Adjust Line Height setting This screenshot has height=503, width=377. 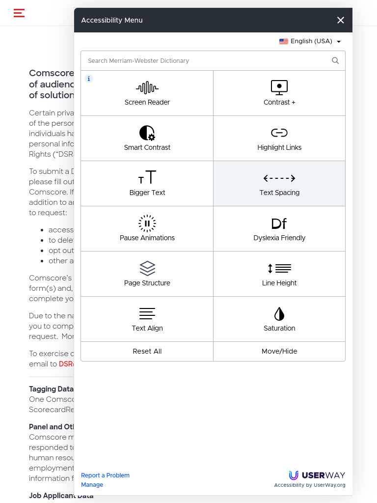click(x=279, y=274)
